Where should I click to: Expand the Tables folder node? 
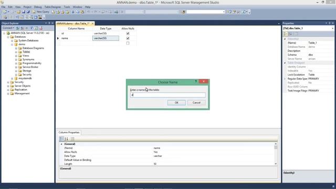[16, 52]
